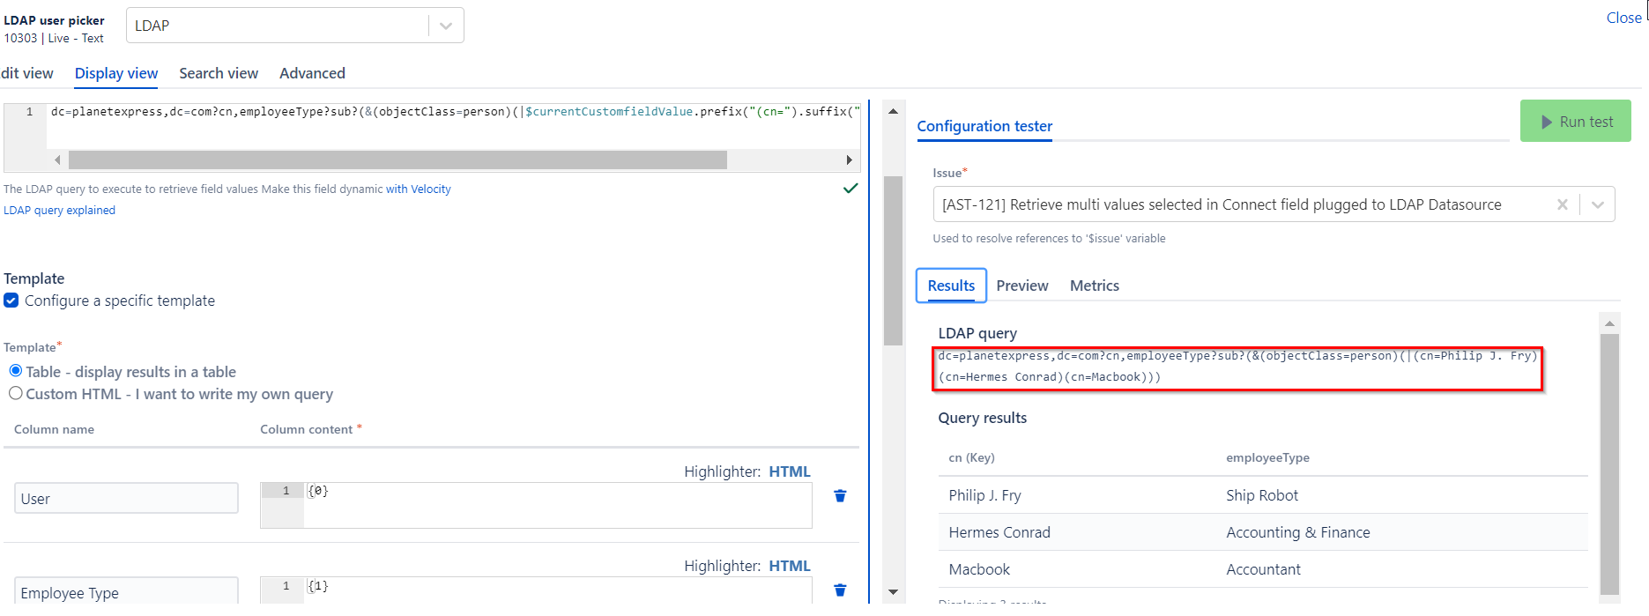Click the Run test button
This screenshot has height=616, width=1649.
(1575, 122)
